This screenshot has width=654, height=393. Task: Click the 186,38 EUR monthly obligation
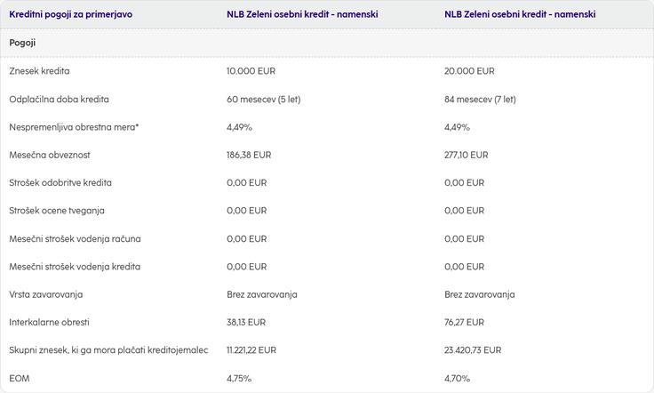pos(249,155)
